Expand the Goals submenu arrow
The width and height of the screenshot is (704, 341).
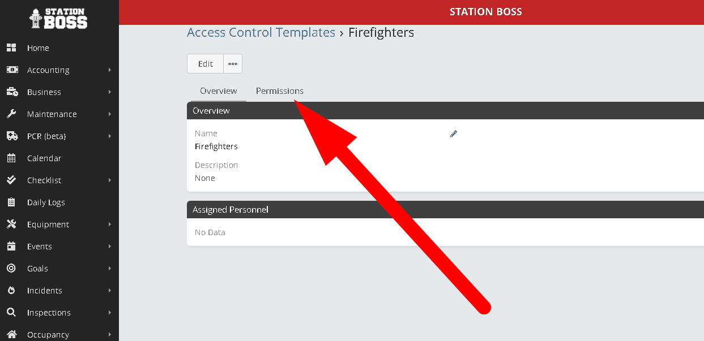109,269
